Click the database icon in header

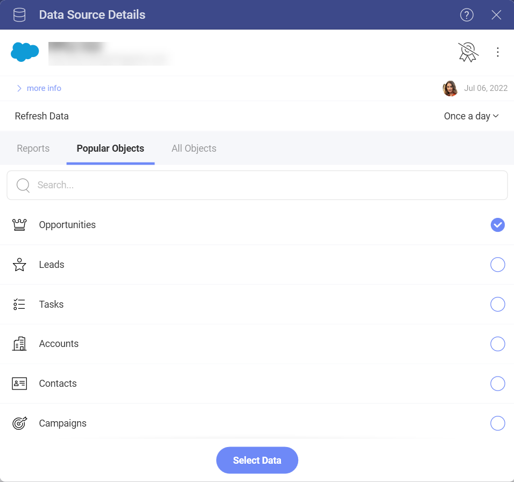click(x=19, y=15)
